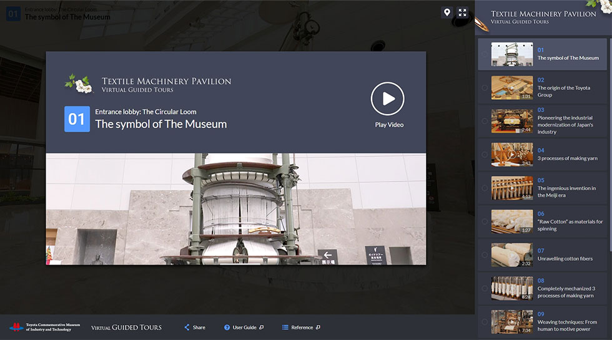
Task: Click the Reference list icon
Action: tap(285, 328)
